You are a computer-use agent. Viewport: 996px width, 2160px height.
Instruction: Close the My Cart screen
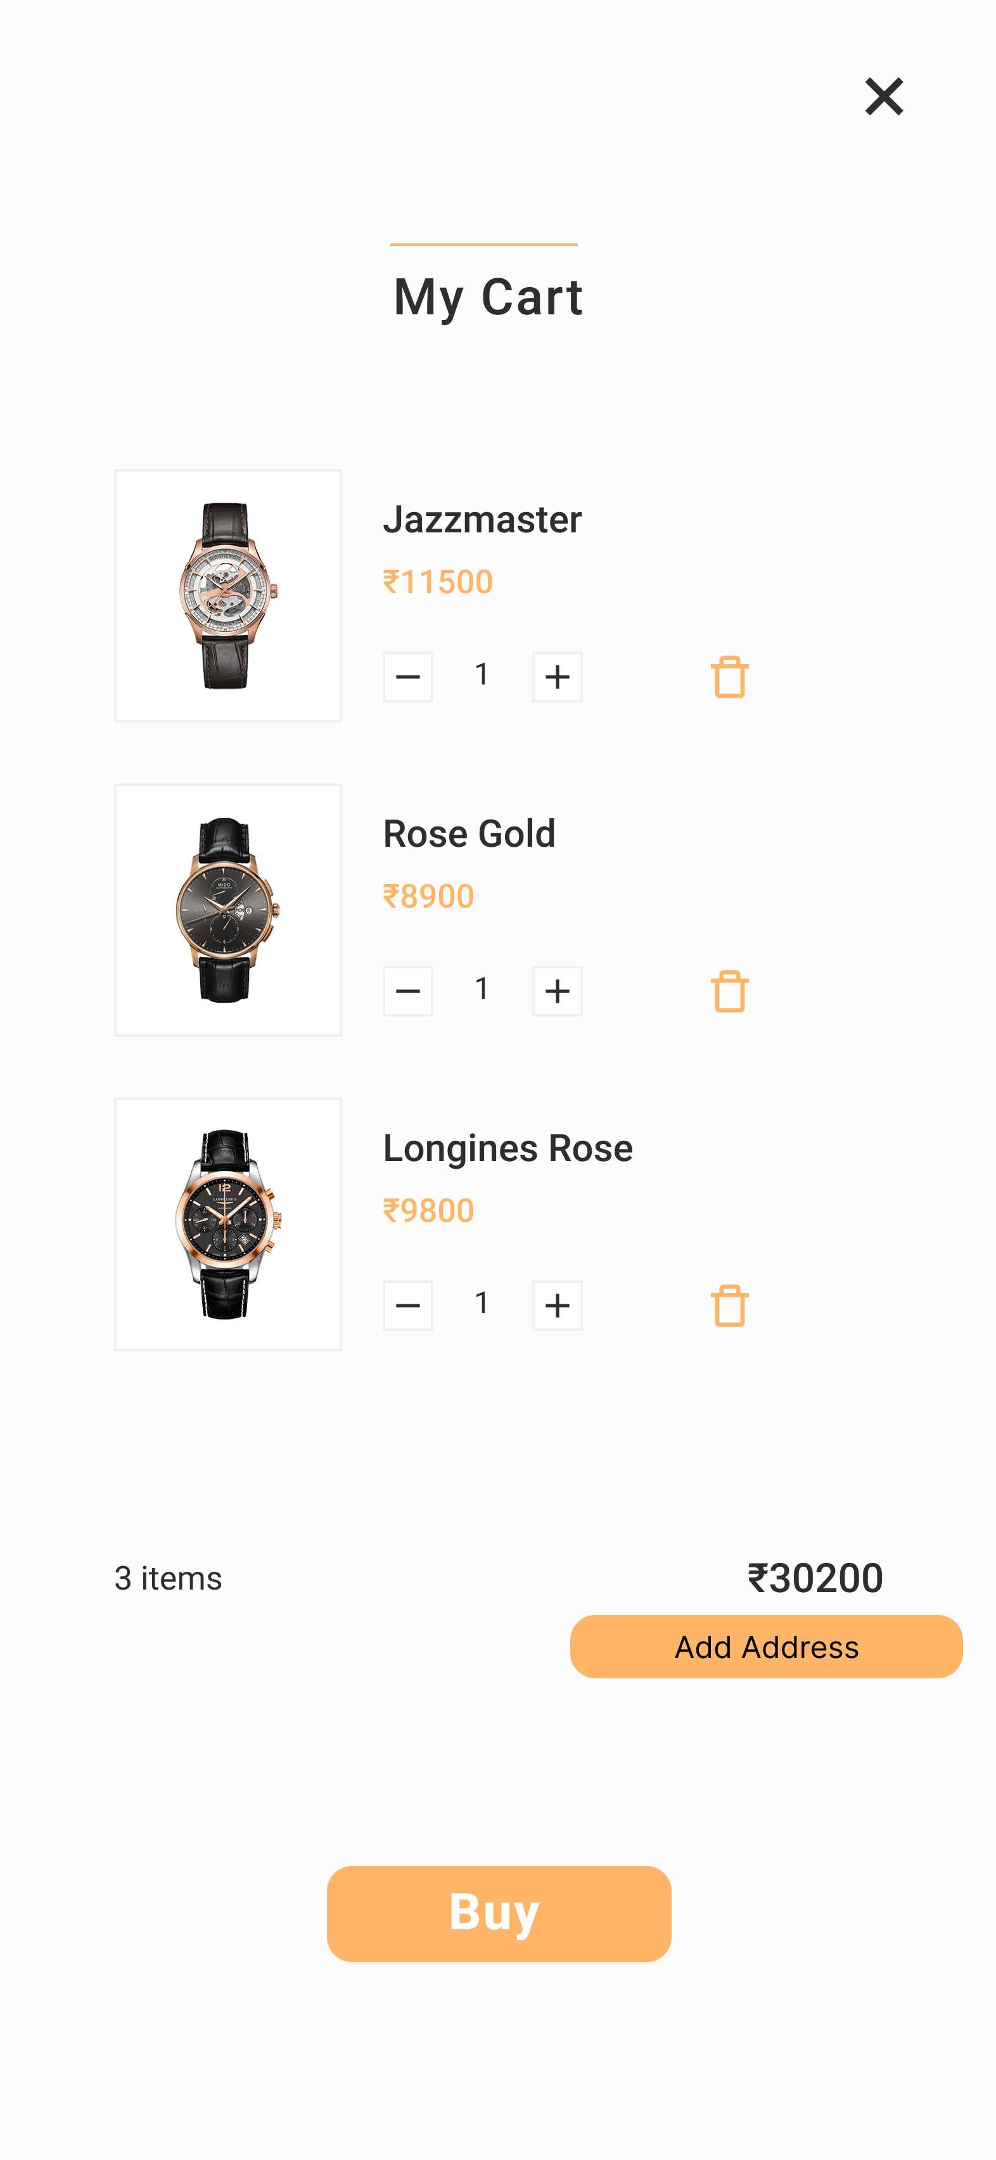(x=884, y=96)
